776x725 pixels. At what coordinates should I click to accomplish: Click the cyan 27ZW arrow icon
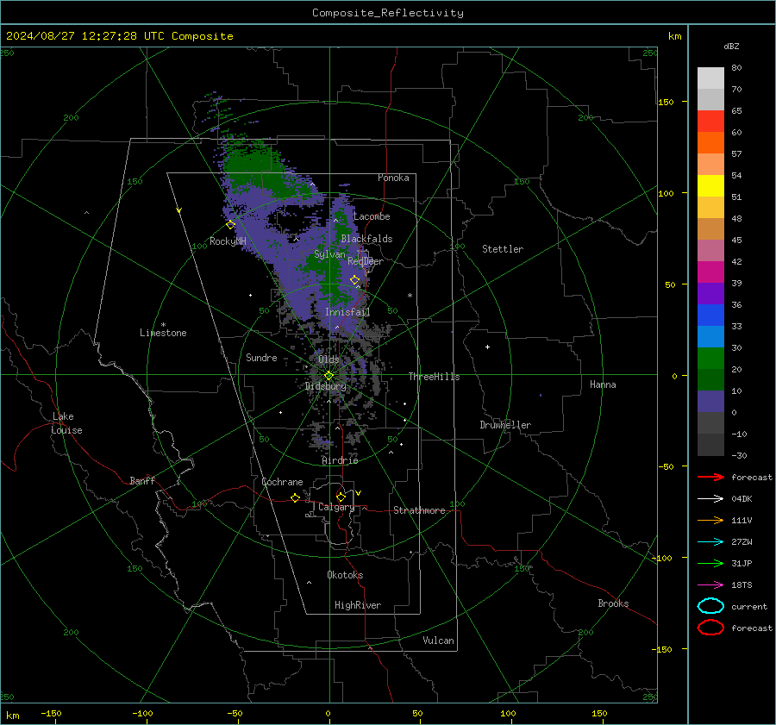tap(710, 542)
